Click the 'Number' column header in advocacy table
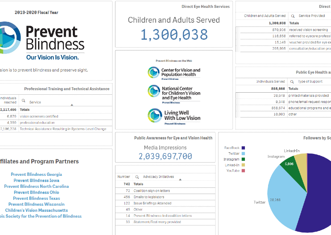The image size is (331, 235). tap(124, 177)
